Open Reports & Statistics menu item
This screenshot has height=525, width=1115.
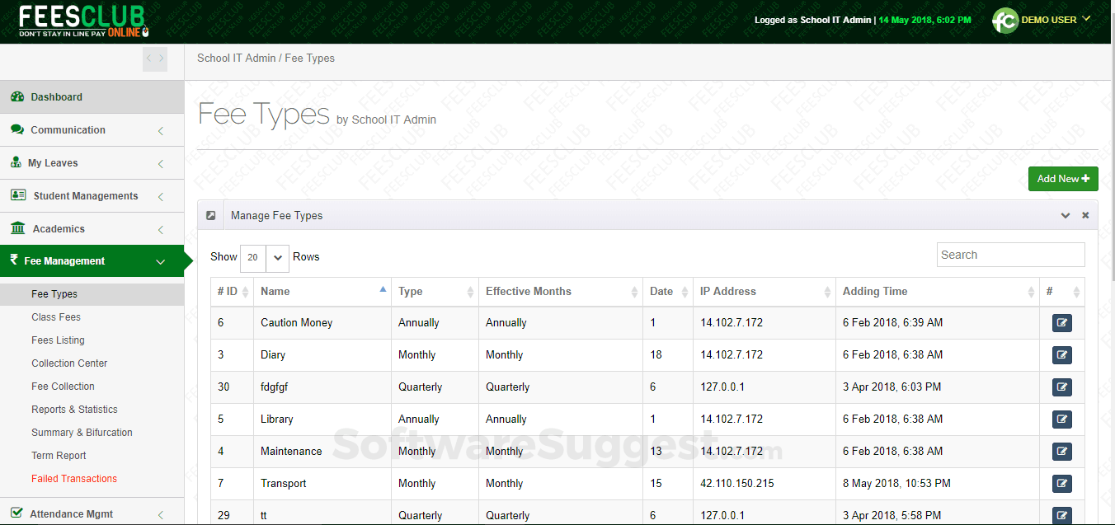pos(74,410)
